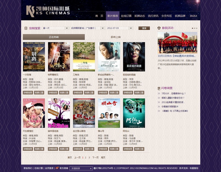Click 详细信息 for 阿佤山
Image resolution: width=221 pixels, height=172 pixels.
point(128,149)
